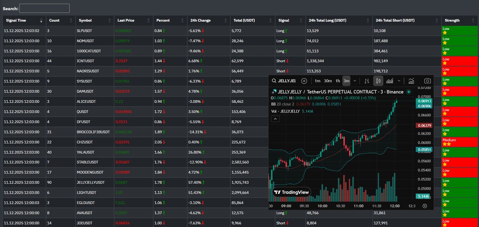Click the Vol · JELLYJELLY indicator label

click(285, 111)
